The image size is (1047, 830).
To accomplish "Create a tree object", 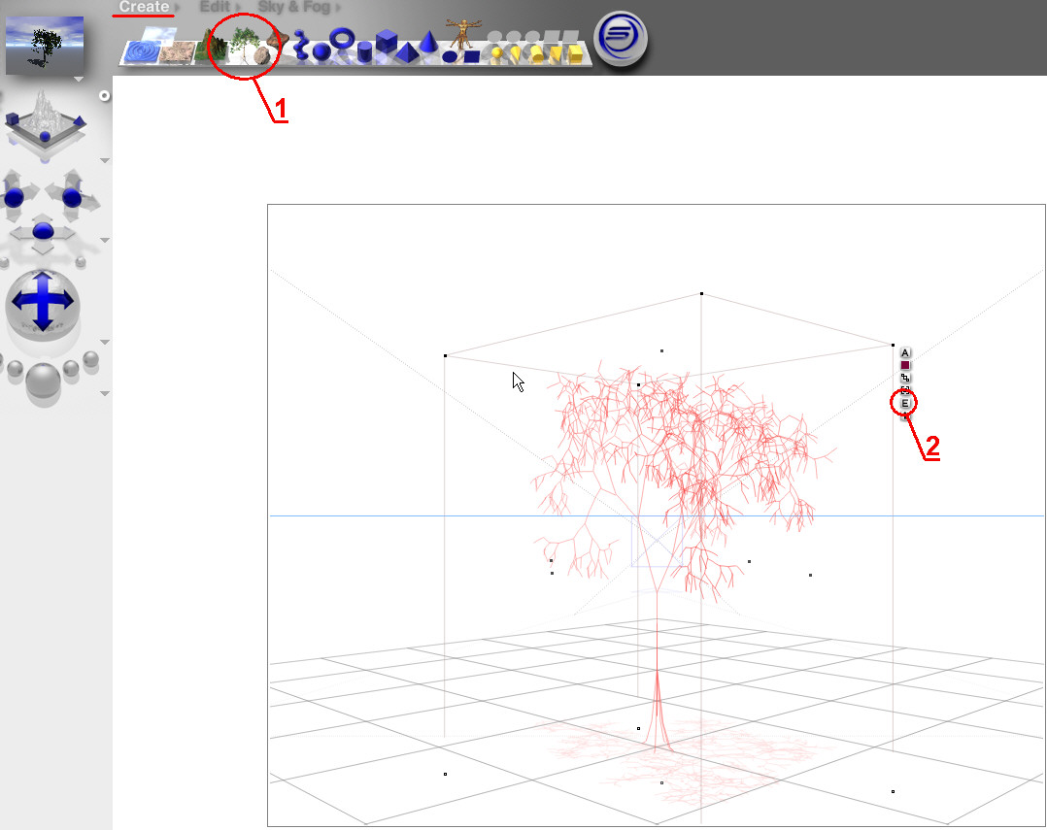I will (x=245, y=44).
